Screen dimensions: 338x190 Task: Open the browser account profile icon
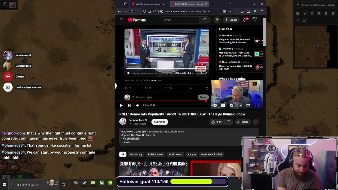(242, 11)
